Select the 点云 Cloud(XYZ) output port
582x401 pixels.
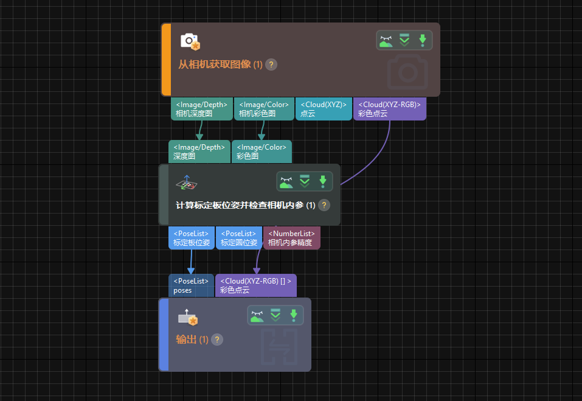(x=323, y=109)
